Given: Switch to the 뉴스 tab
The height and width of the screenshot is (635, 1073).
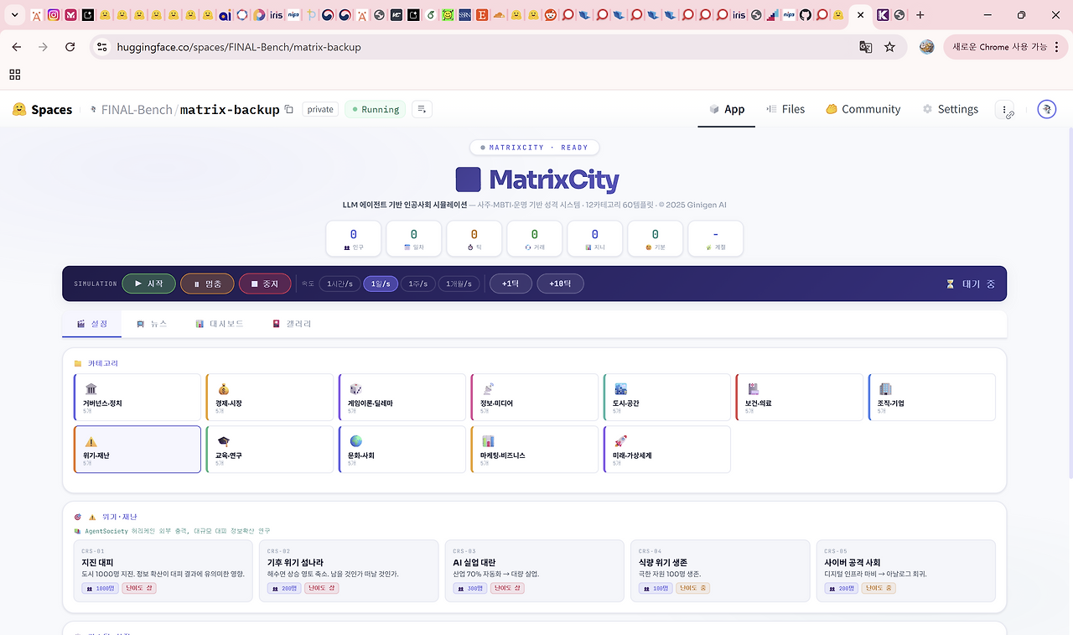Looking at the screenshot, I should [152, 324].
